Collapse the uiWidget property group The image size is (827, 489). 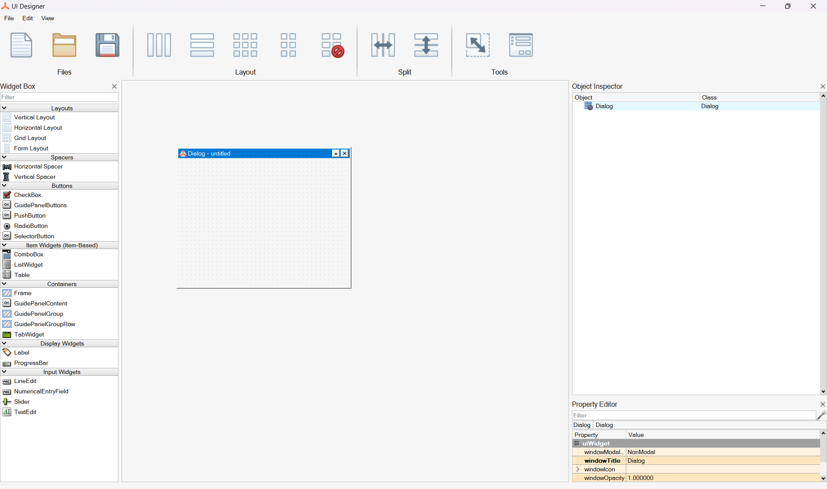click(576, 443)
